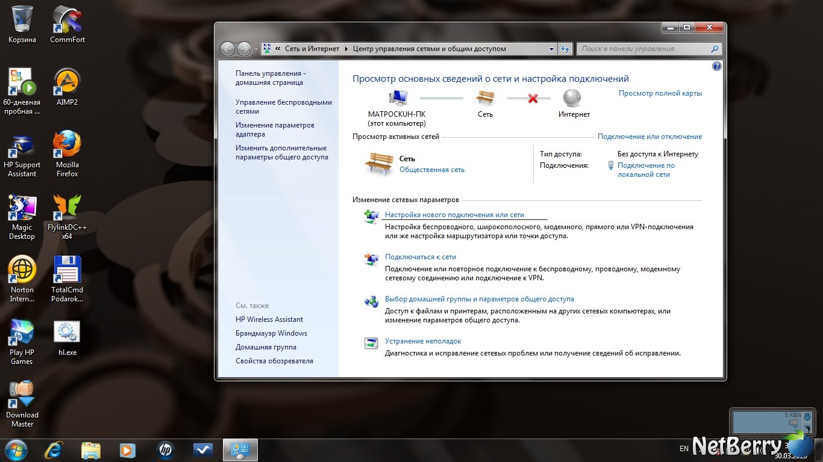Click the connect to network icon
Screen dimensions: 823x462
click(x=371, y=259)
